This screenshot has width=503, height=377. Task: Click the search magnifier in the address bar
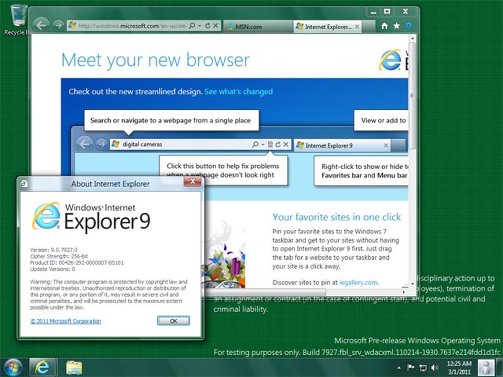pos(192,26)
